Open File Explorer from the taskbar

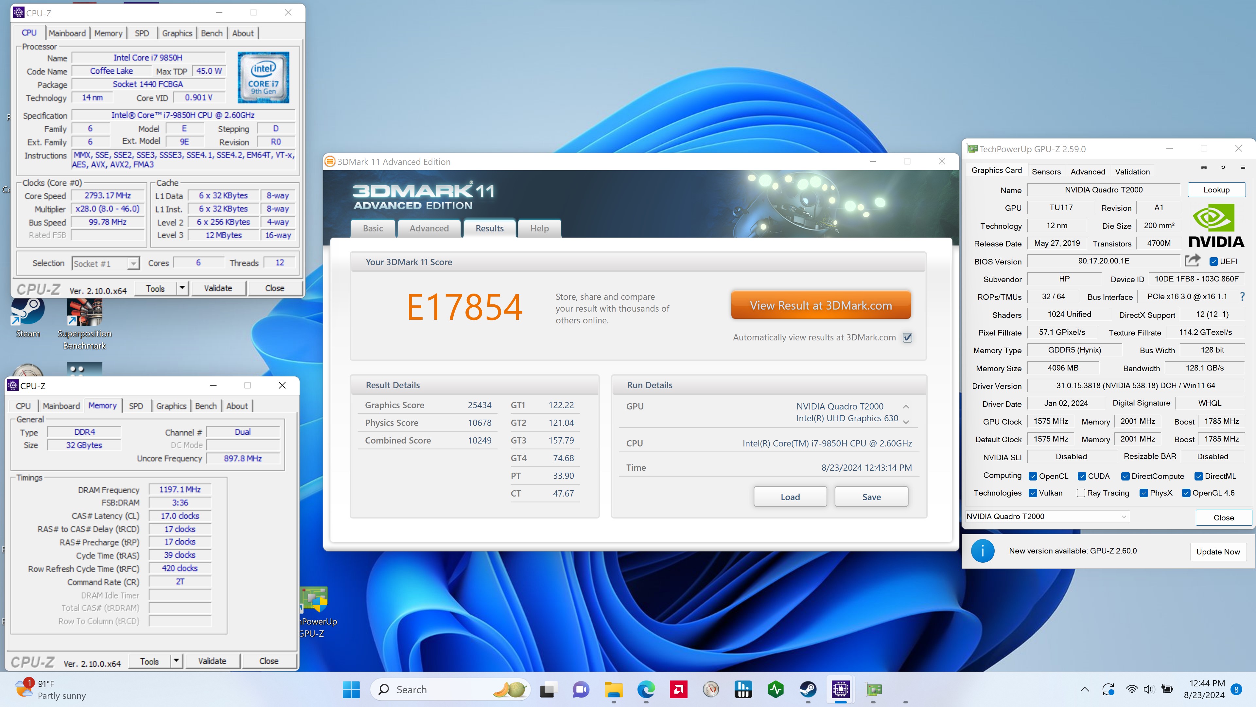pos(613,689)
